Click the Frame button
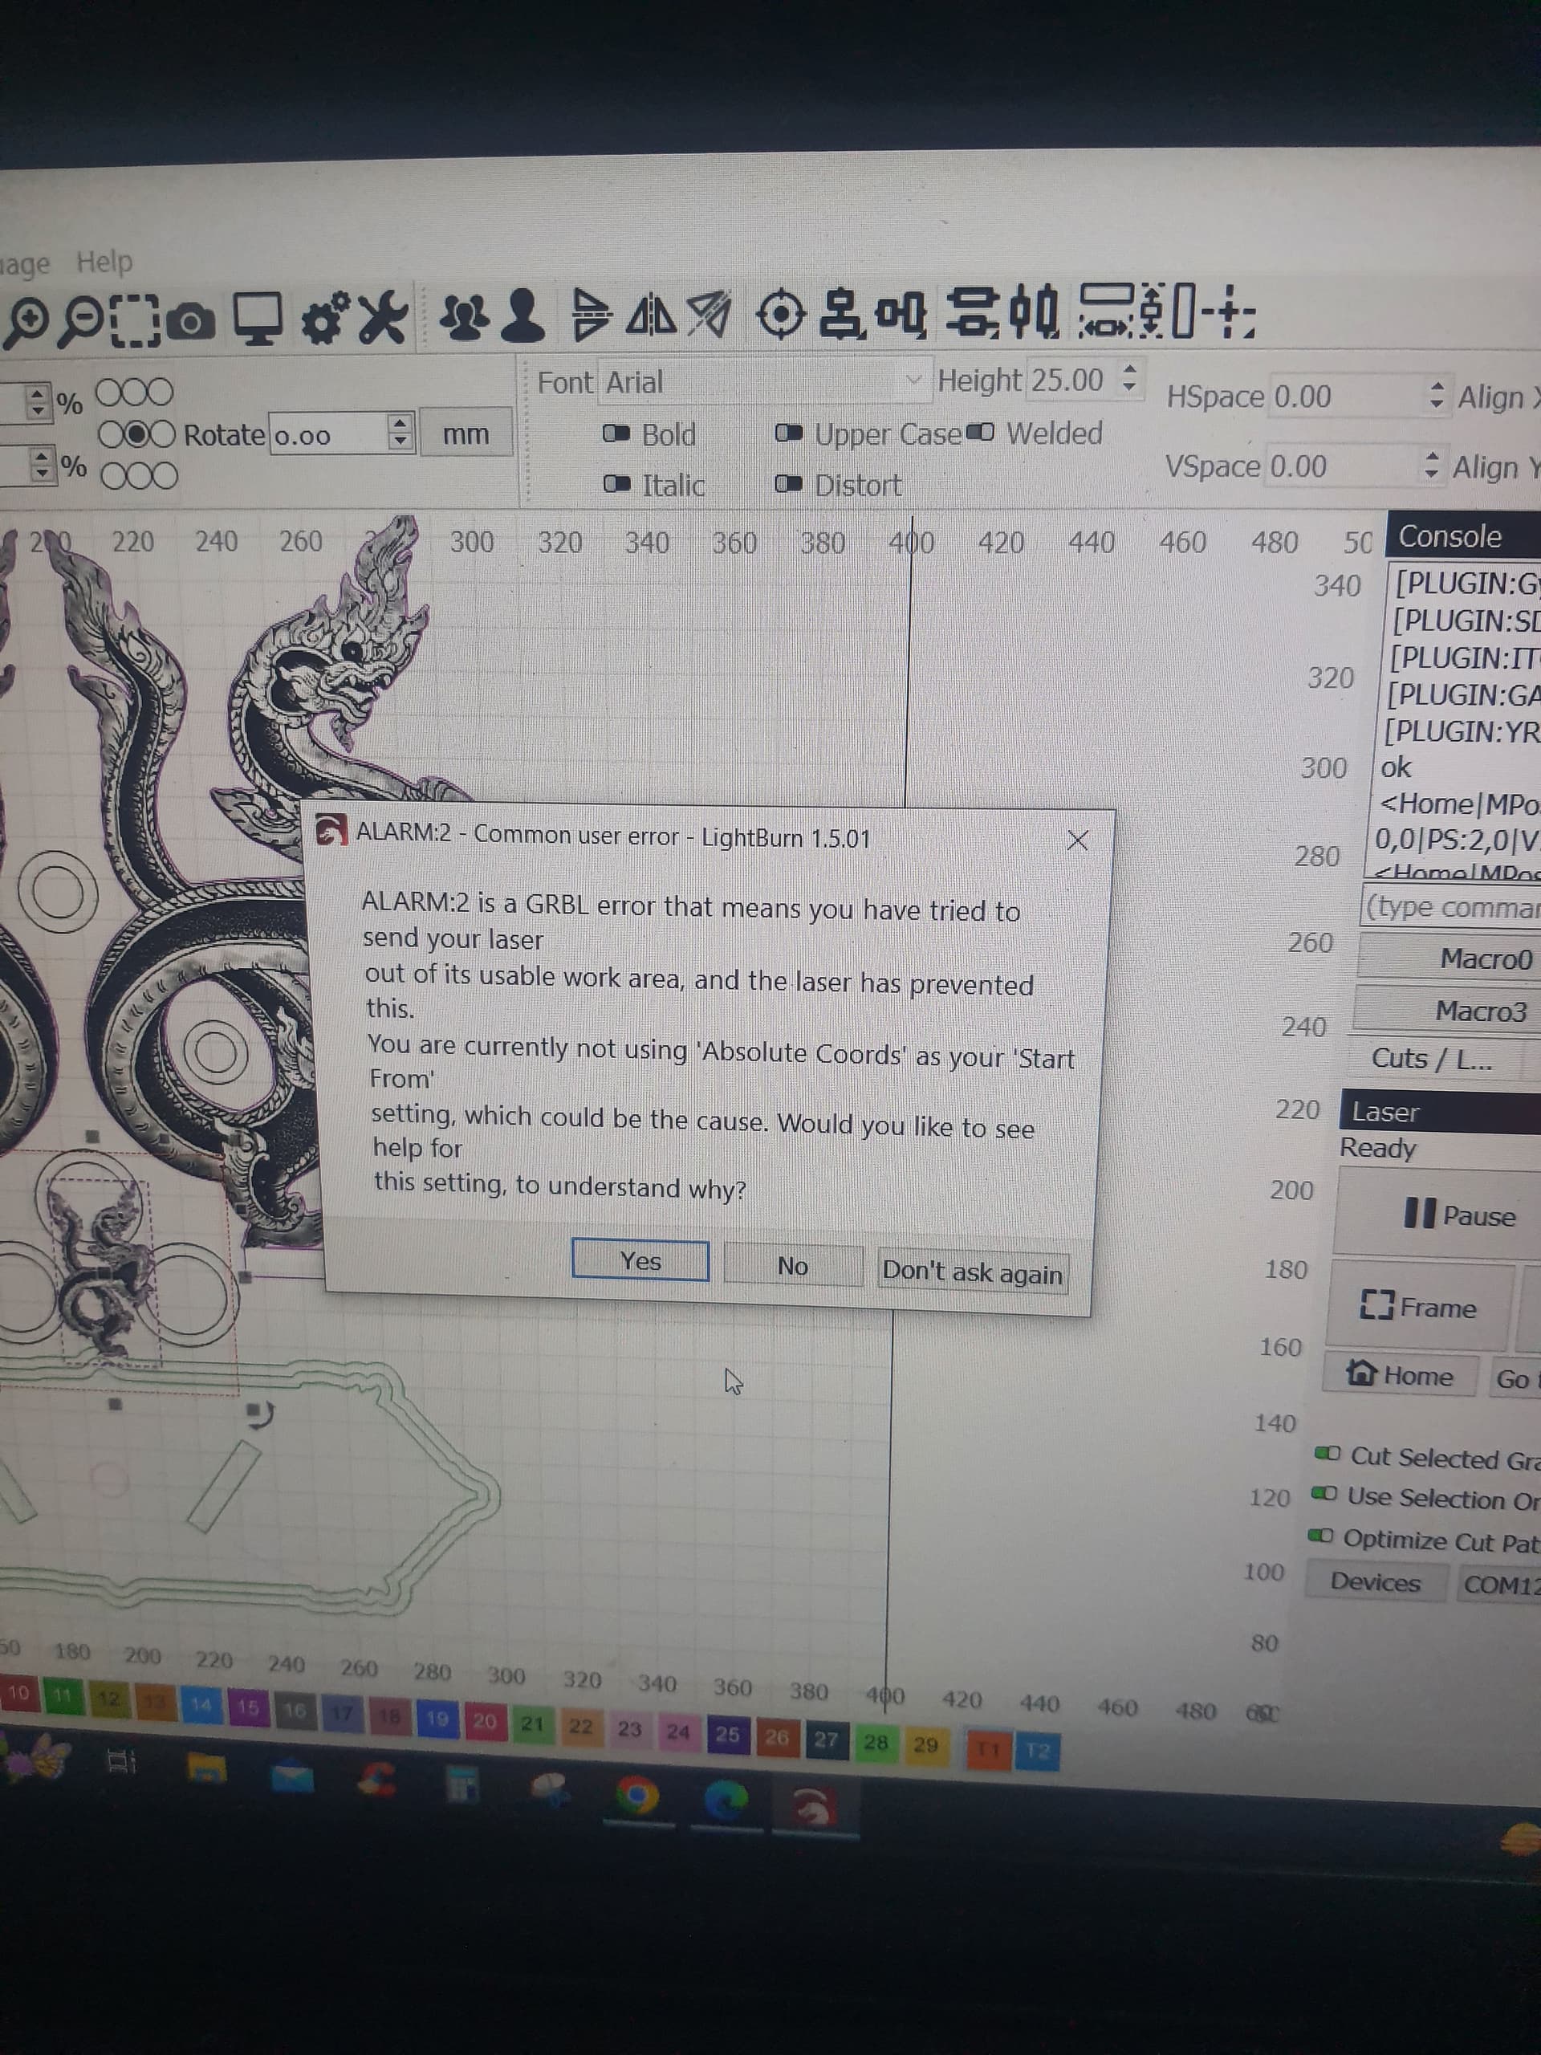 [x=1417, y=1306]
